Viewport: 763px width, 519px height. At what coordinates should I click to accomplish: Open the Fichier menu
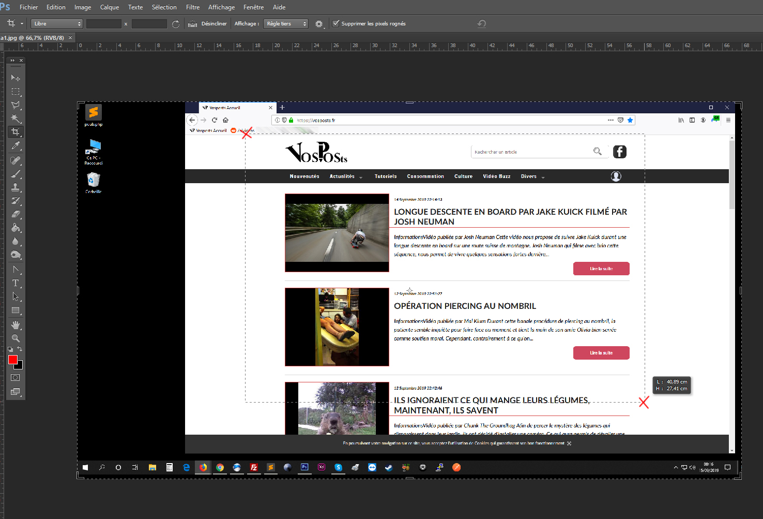[x=29, y=7]
